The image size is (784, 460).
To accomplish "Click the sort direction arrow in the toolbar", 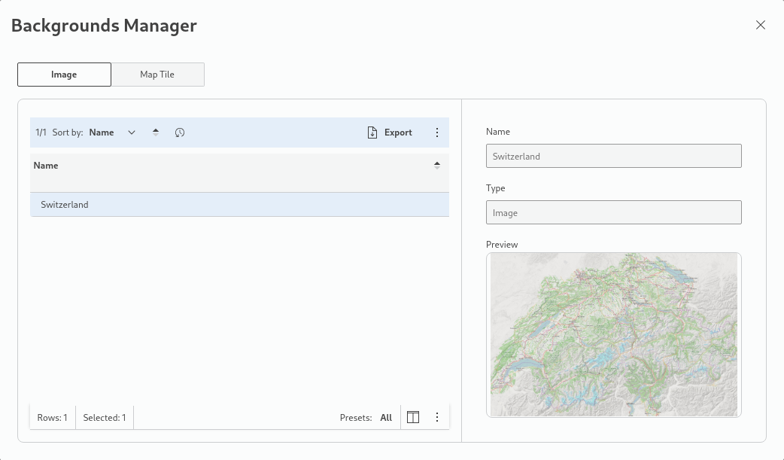I will 156,133.
